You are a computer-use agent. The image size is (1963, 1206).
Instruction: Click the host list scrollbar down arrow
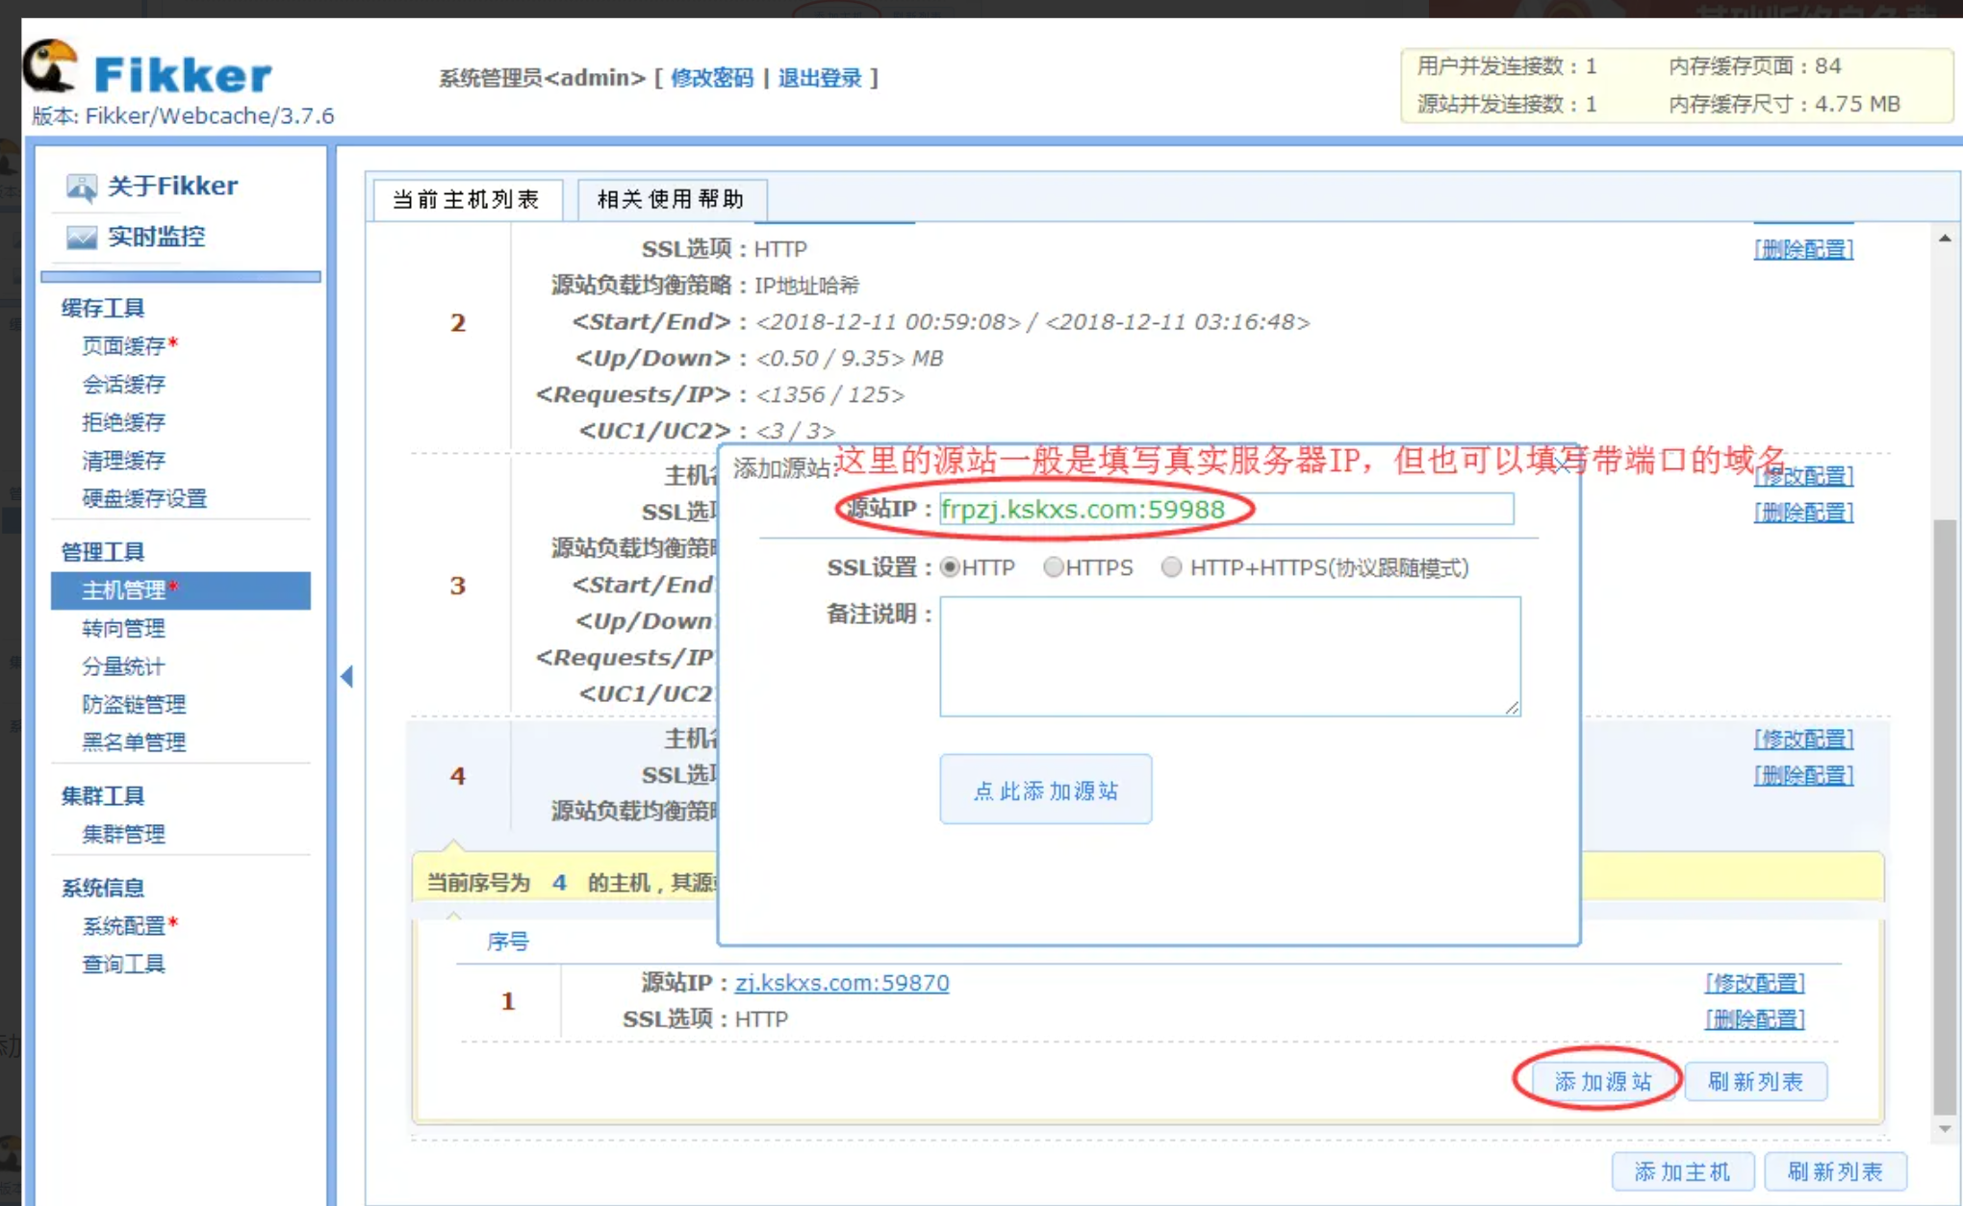pos(1945,1129)
